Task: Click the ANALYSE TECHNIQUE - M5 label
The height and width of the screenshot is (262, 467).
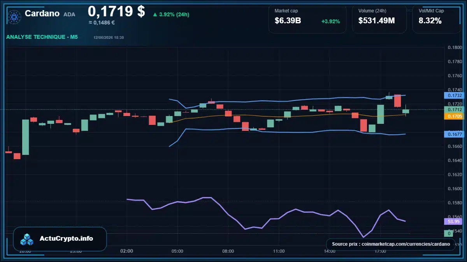Action: 42,37
